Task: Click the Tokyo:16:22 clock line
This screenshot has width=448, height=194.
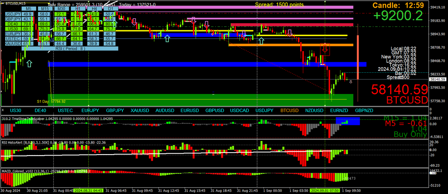Action: point(404,65)
